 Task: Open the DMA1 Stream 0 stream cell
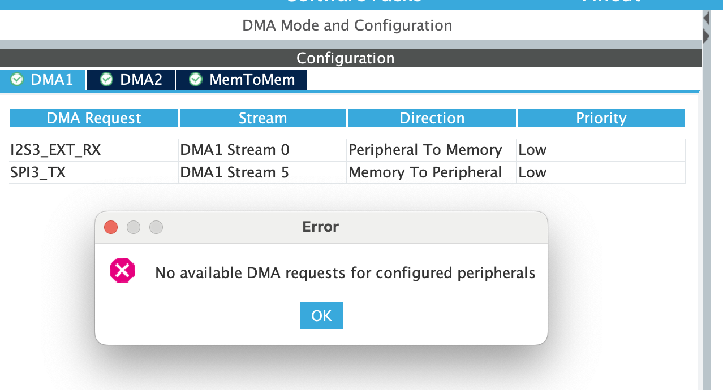coord(235,150)
